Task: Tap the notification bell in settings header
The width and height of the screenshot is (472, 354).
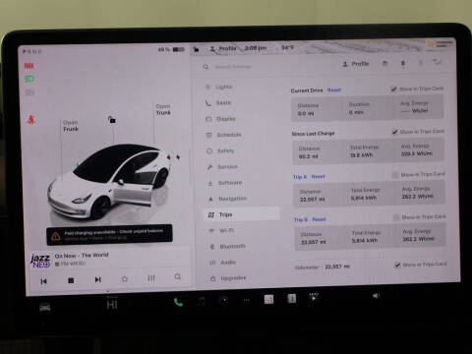Action: pos(403,63)
